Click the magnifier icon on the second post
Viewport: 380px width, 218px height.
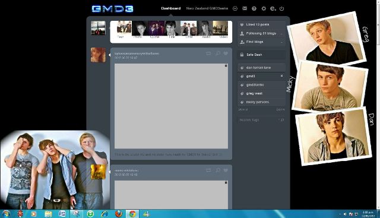tap(218, 170)
